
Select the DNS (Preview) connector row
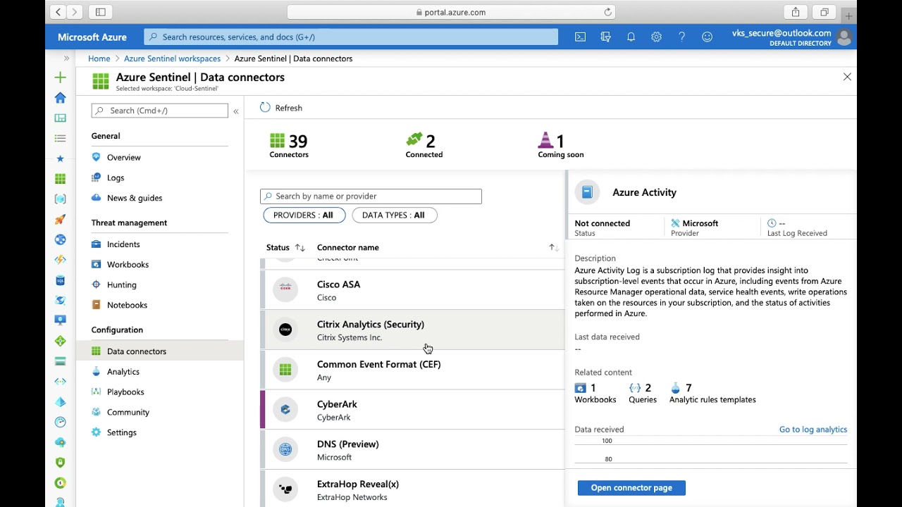point(412,451)
